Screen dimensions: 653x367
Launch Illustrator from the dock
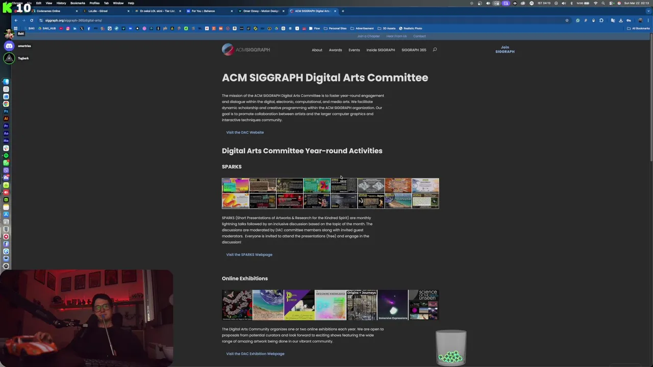coord(6,118)
